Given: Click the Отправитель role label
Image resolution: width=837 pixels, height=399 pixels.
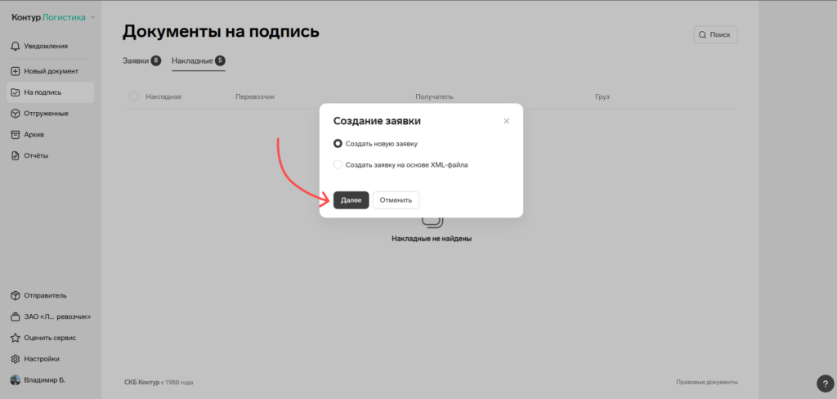Looking at the screenshot, I should (x=46, y=295).
